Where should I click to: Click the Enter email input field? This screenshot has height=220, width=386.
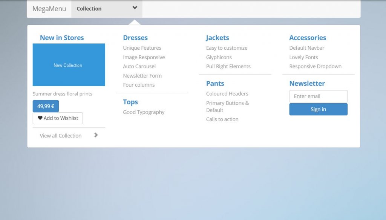318,96
